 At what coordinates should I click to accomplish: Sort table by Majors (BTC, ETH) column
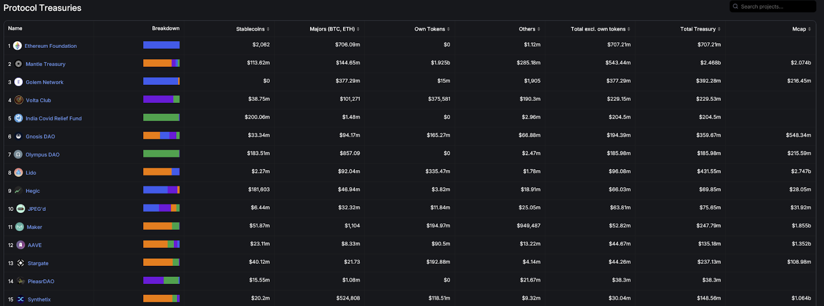point(335,29)
